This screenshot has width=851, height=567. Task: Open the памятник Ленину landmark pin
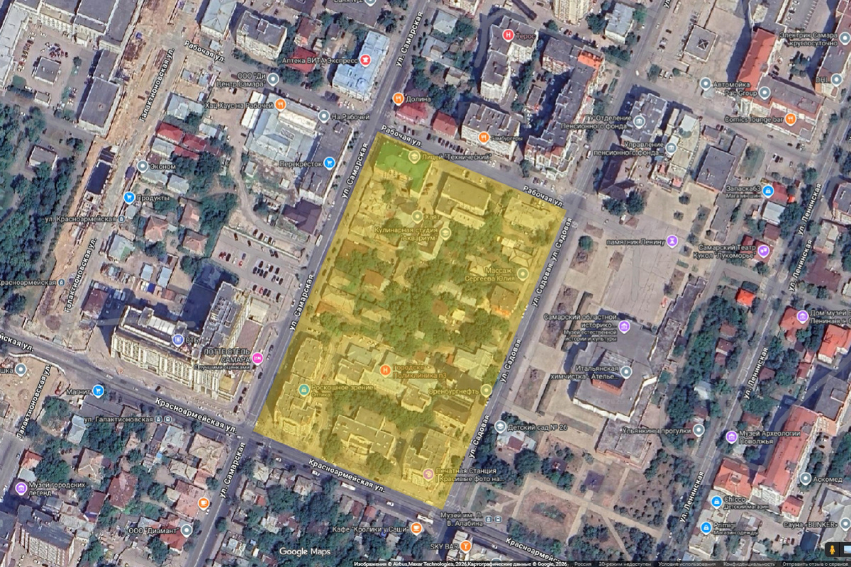672,241
